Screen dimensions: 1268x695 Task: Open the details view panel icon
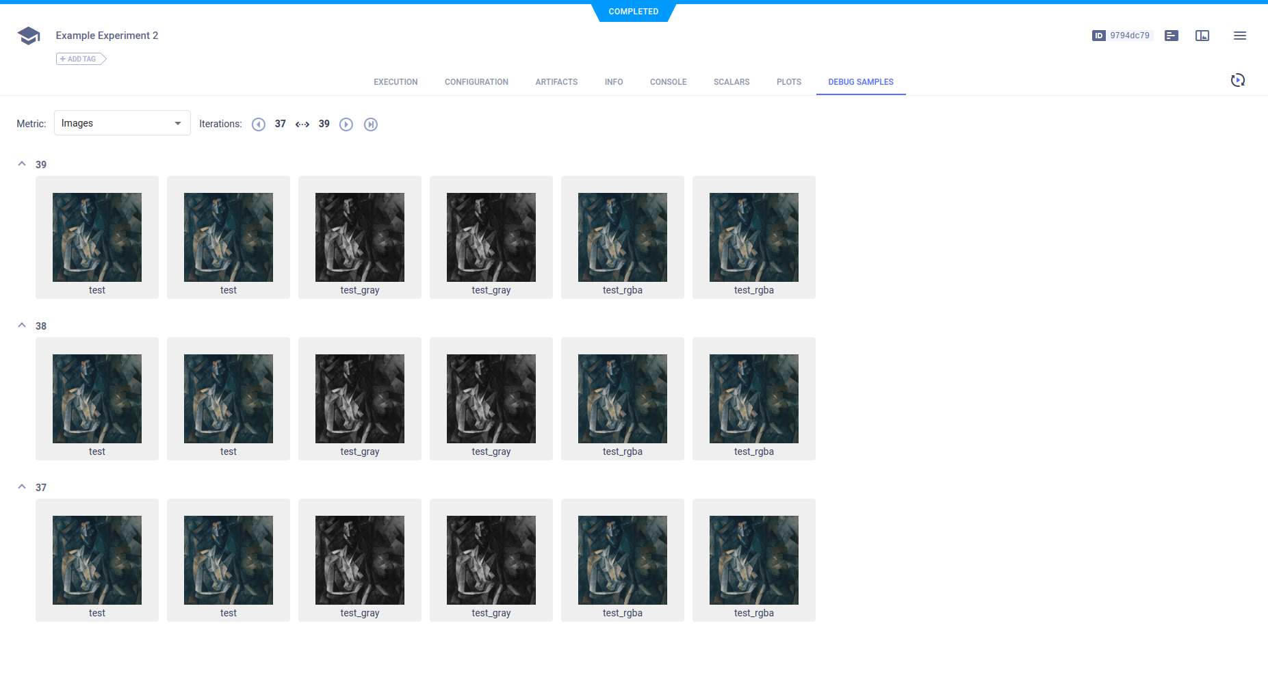click(x=1171, y=36)
